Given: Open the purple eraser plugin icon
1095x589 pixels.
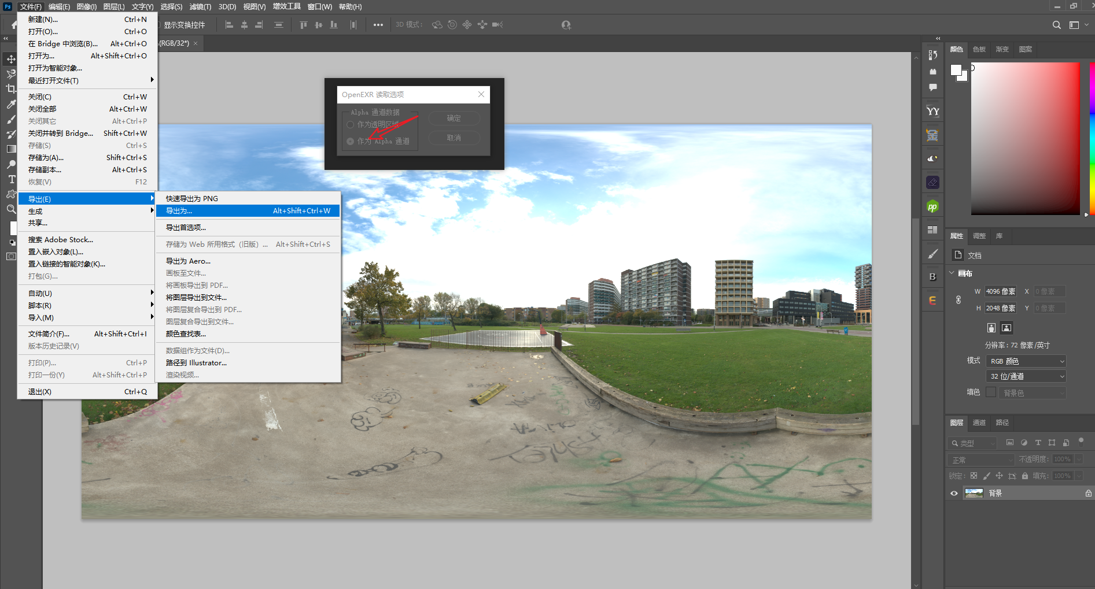Looking at the screenshot, I should coord(932,183).
